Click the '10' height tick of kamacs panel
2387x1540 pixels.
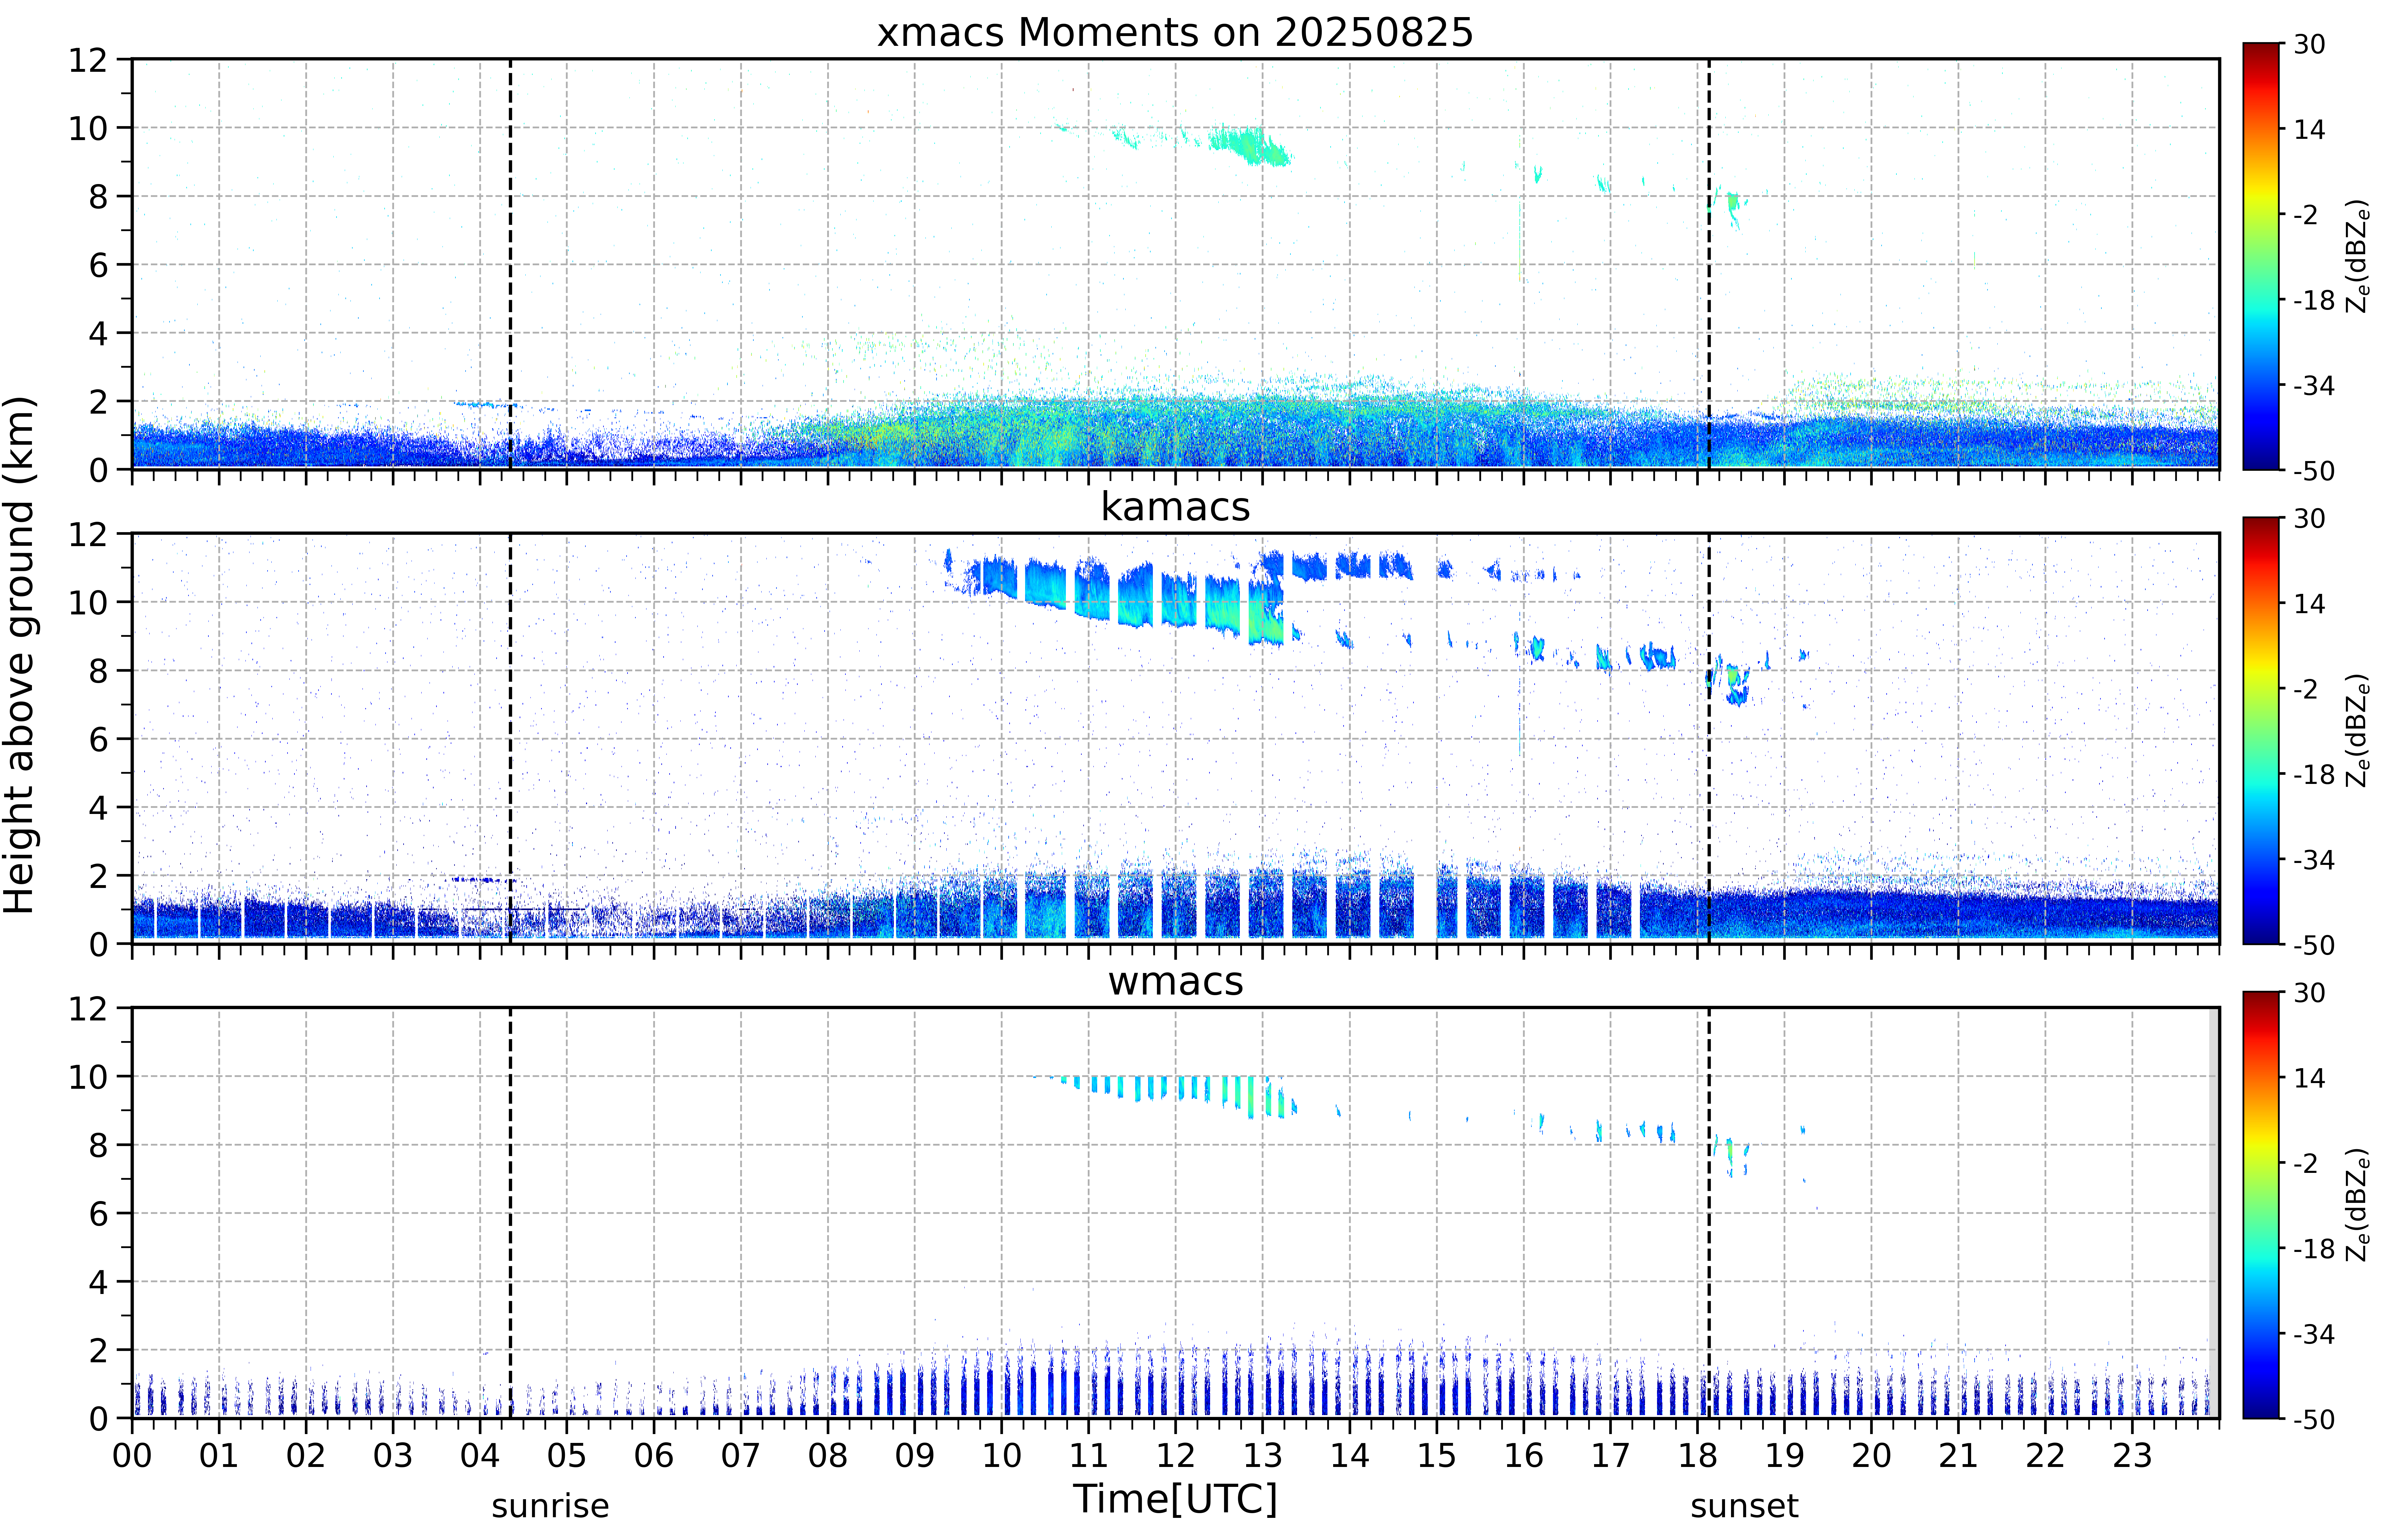click(x=88, y=602)
